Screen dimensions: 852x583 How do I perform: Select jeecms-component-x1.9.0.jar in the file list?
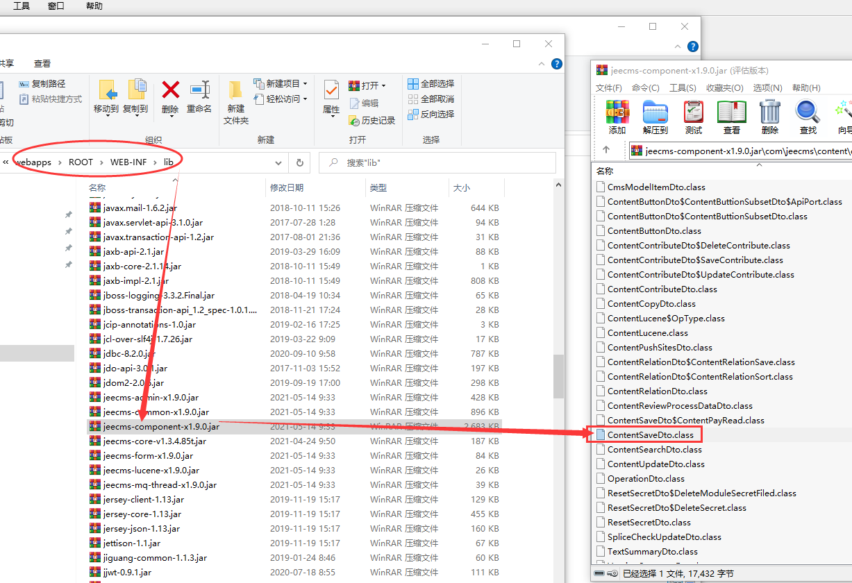(161, 427)
